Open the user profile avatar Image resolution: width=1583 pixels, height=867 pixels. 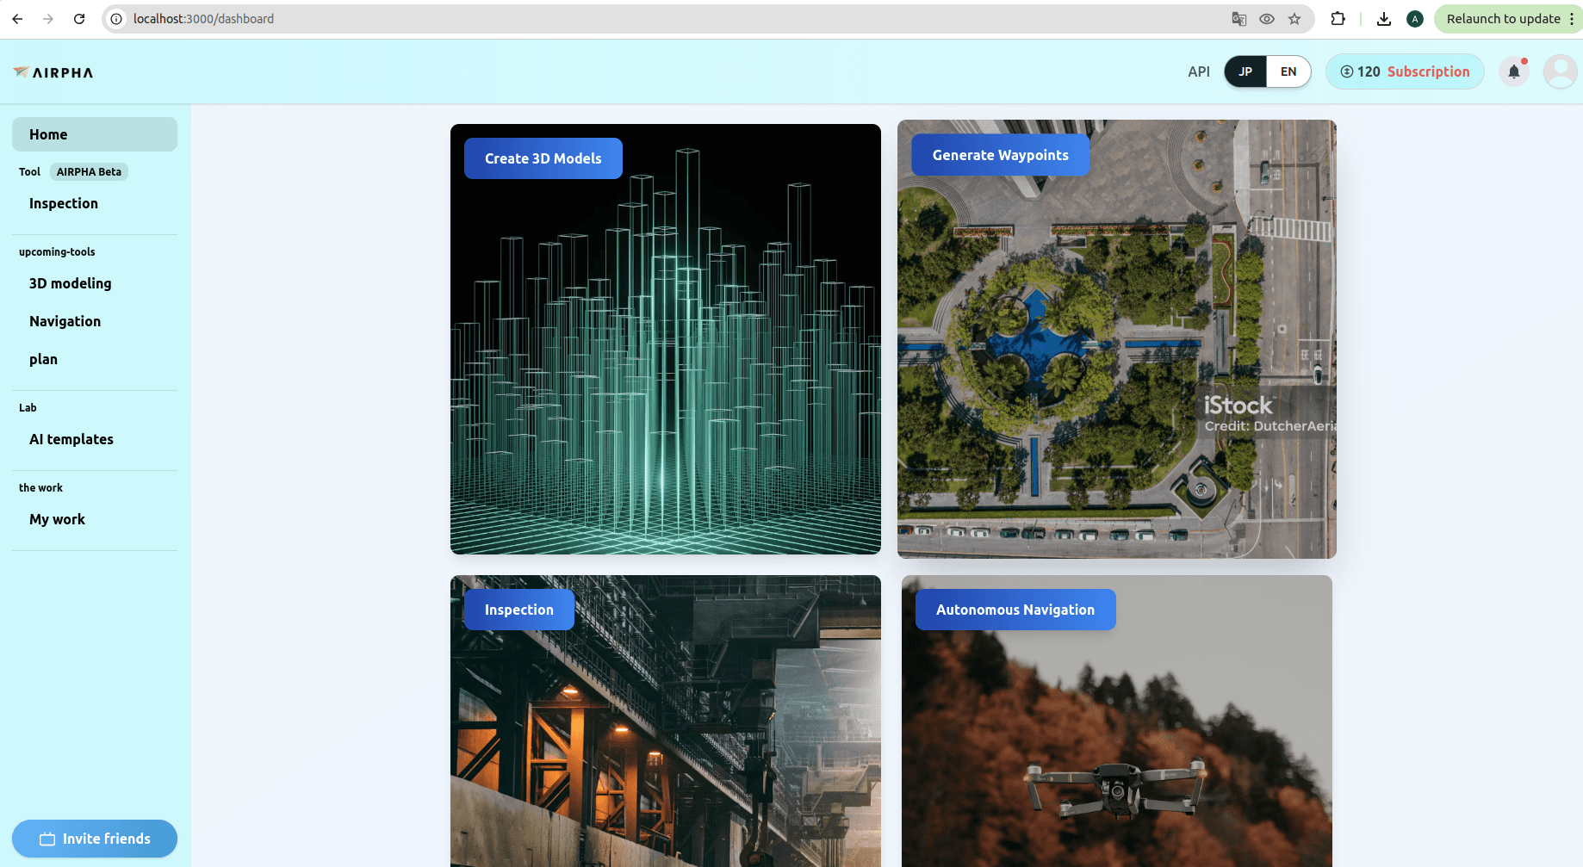1560,71
